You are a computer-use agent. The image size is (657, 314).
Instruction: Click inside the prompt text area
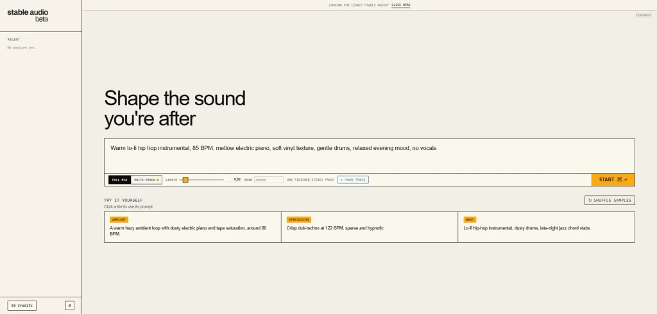point(369,156)
